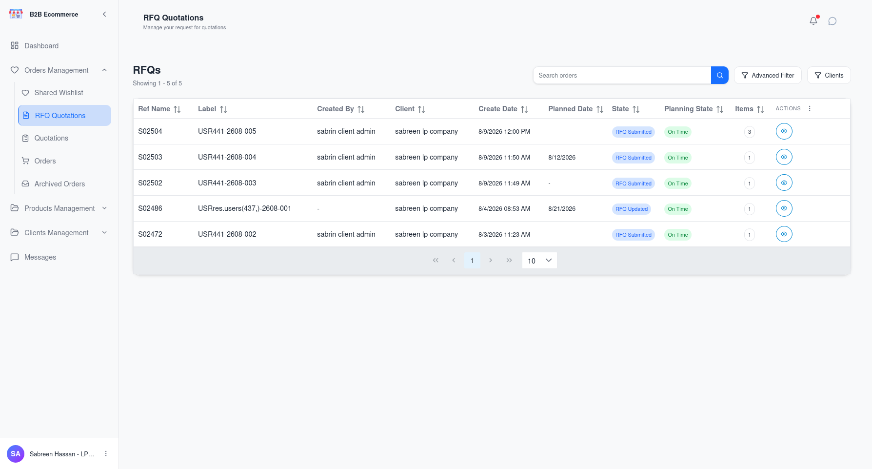Focus the Search orders field
872x469 pixels.
pyautogui.click(x=622, y=75)
